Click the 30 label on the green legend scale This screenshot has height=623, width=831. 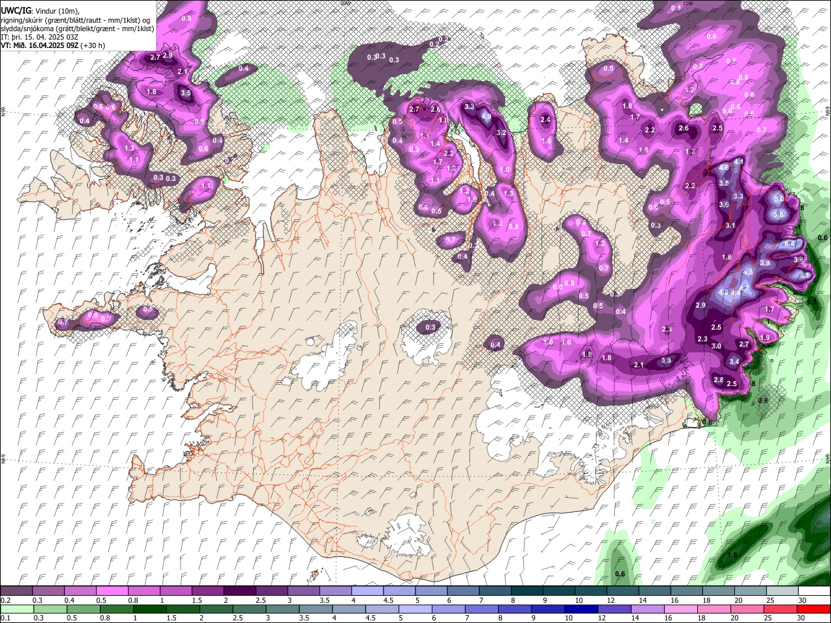click(802, 618)
